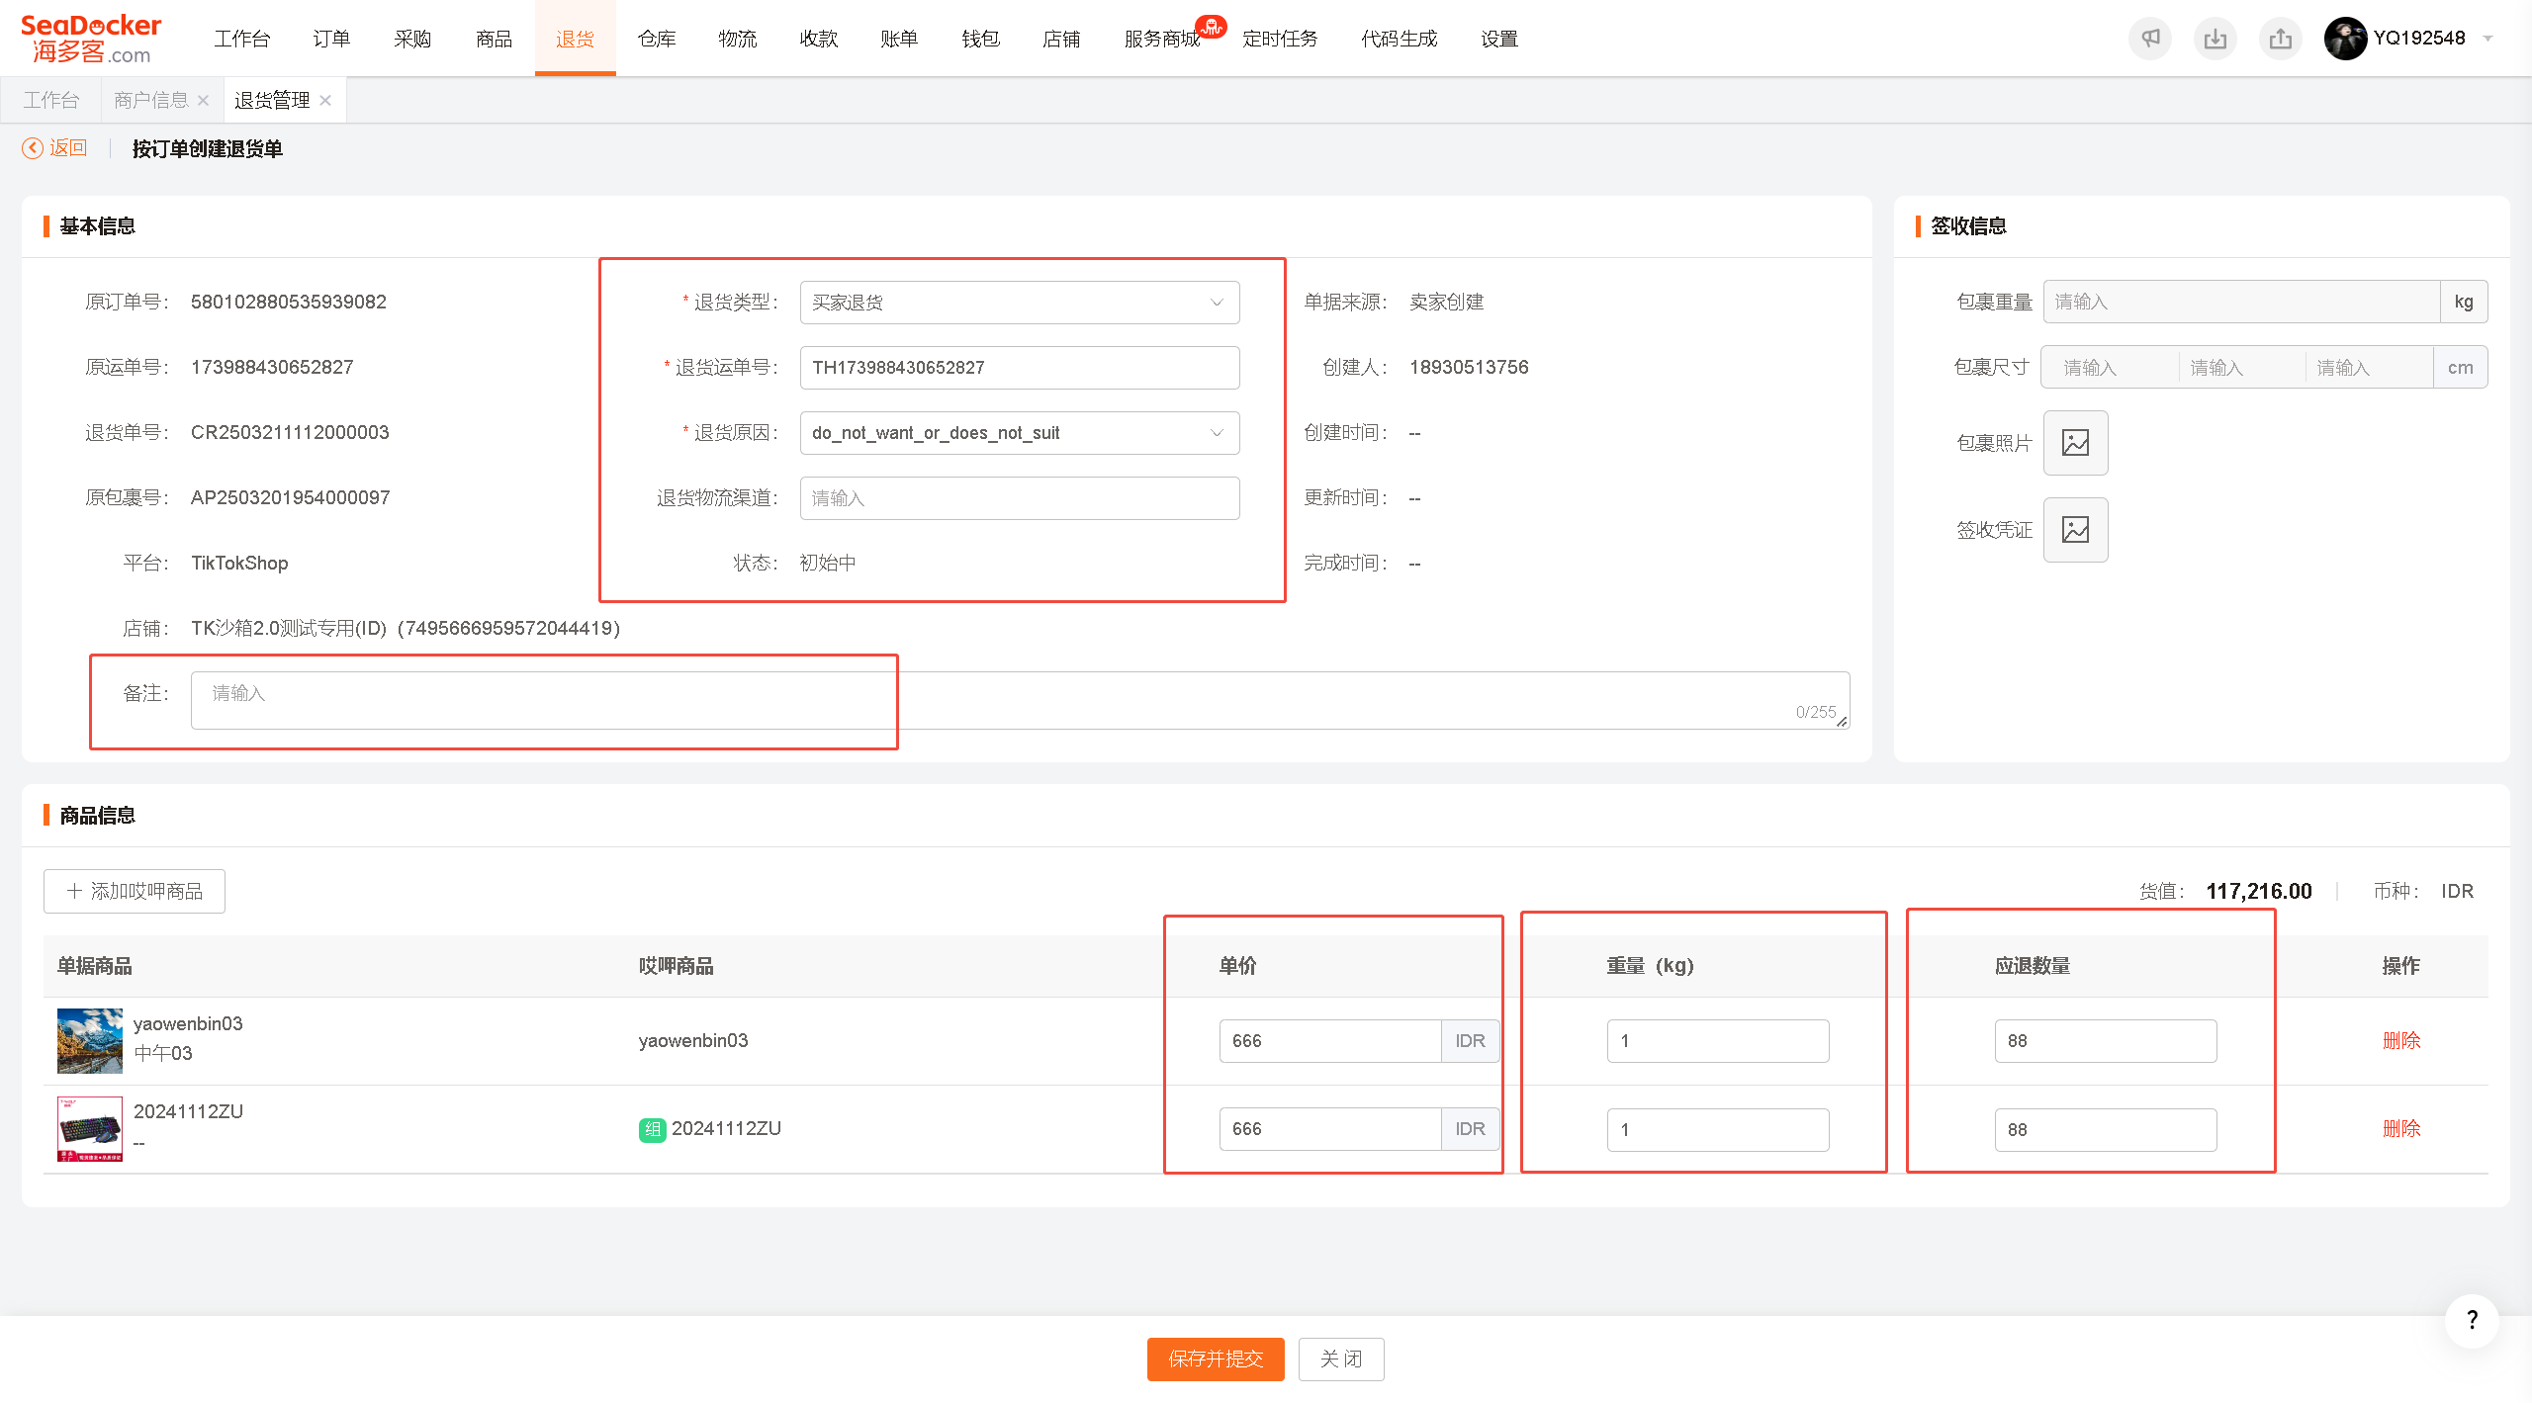This screenshot has width=2532, height=1403.
Task: Open the 退货类型 dropdown
Action: point(1020,303)
